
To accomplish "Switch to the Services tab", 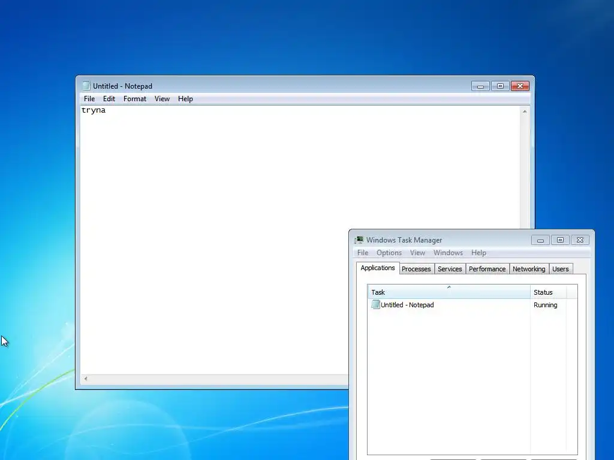I will tap(450, 269).
